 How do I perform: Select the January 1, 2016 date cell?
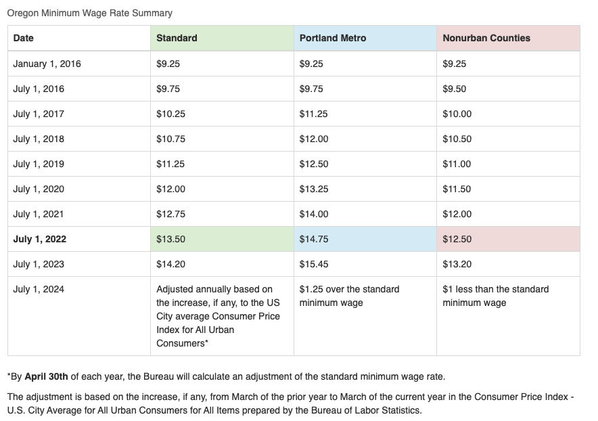(x=79, y=64)
